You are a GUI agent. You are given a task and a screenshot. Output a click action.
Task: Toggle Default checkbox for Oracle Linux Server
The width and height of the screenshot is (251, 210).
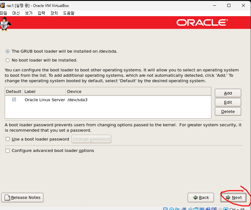point(14,100)
